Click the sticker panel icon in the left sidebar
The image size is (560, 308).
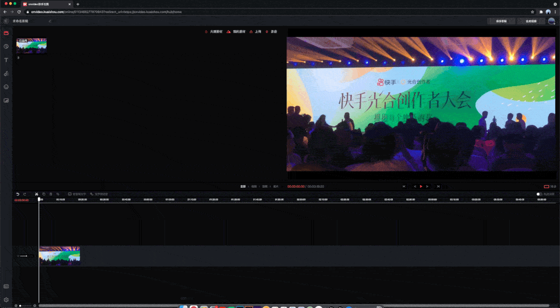6,87
